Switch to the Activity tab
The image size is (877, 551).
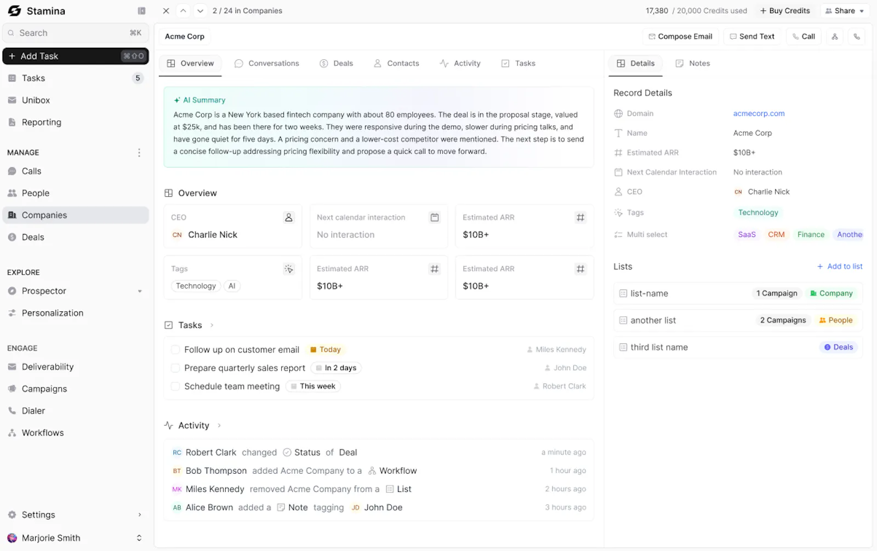pyautogui.click(x=460, y=64)
